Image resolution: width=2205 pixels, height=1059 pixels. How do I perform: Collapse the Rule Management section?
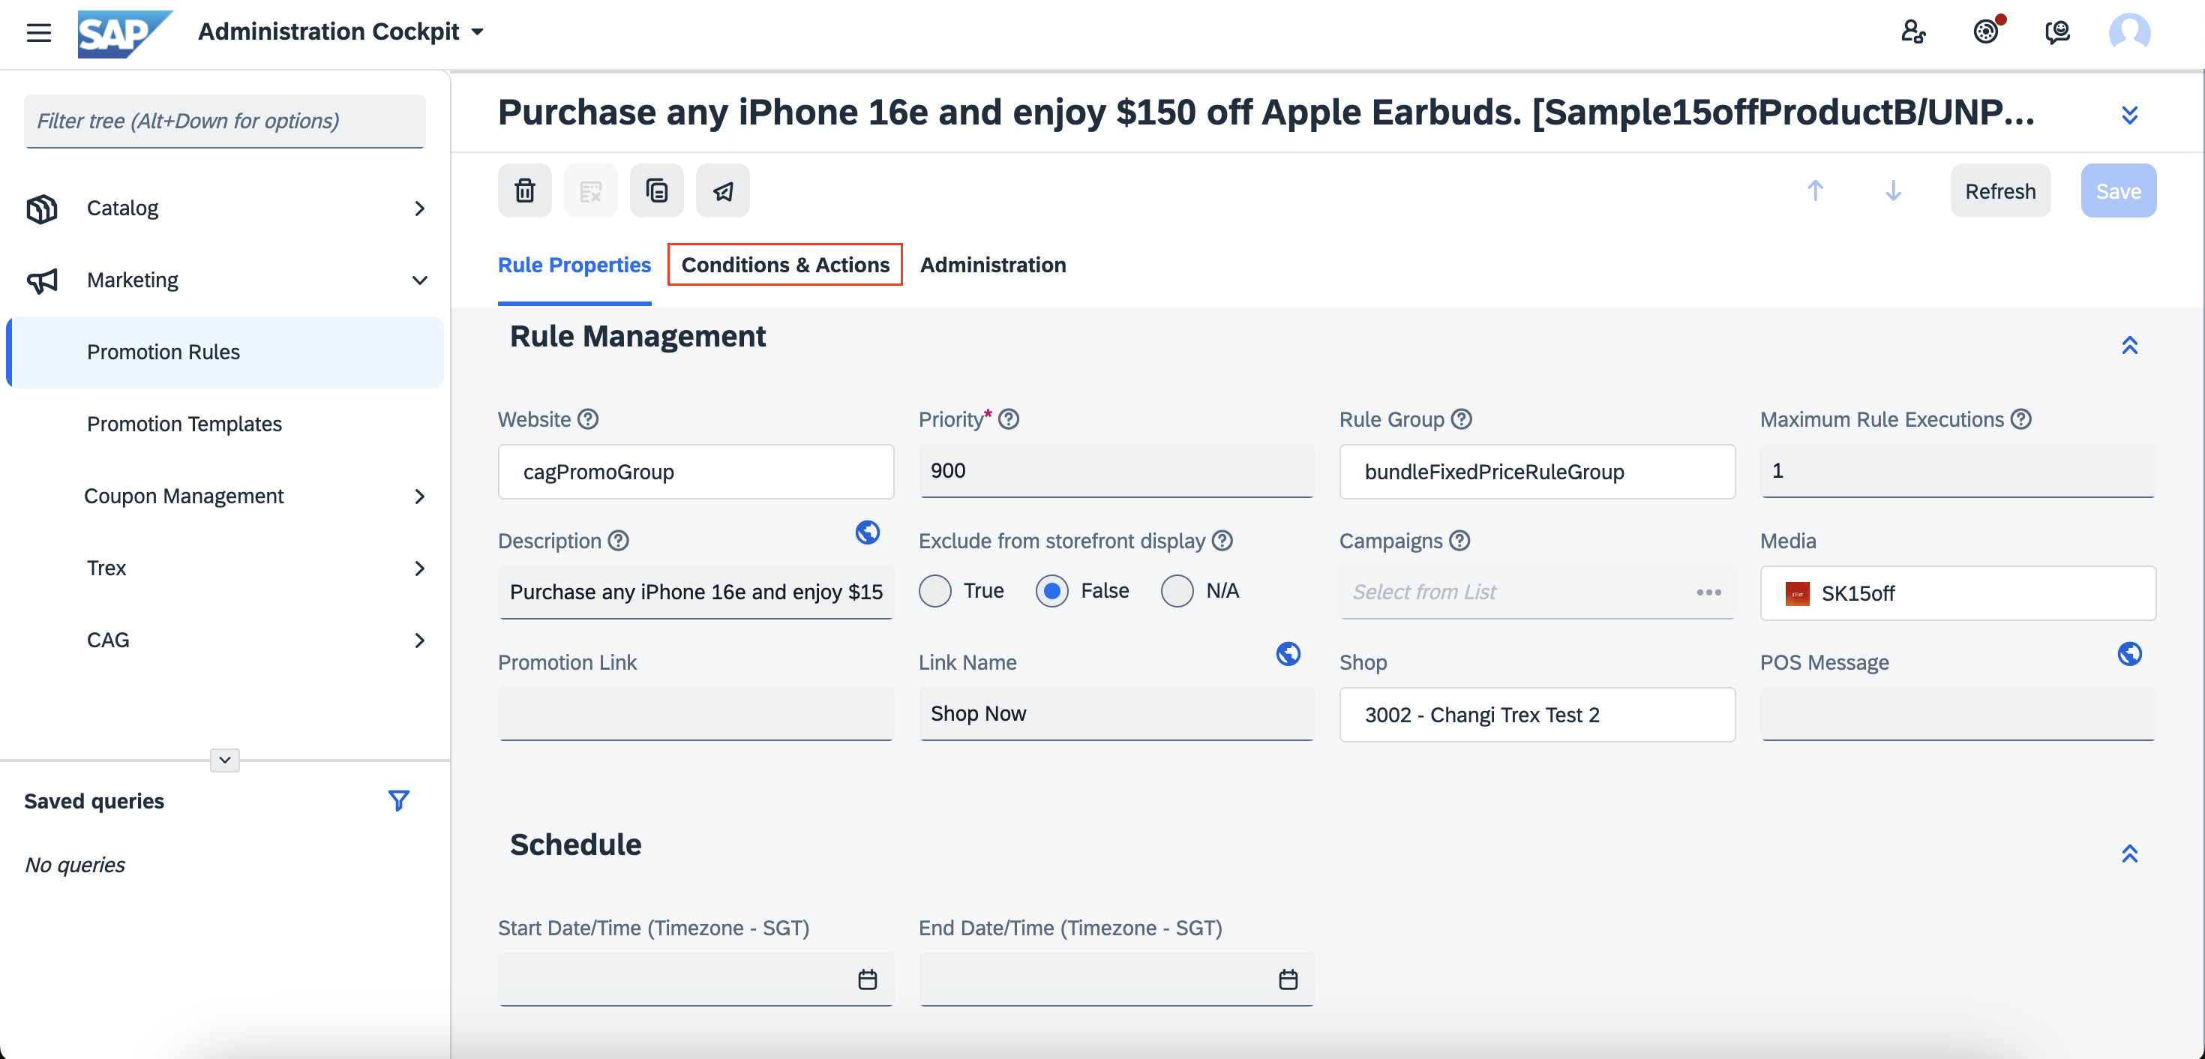click(2130, 344)
